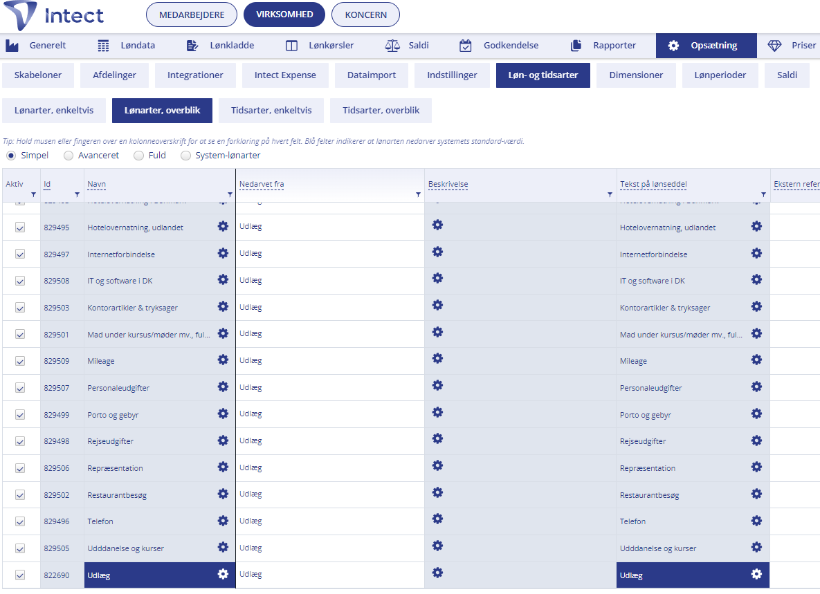Open filter on Tekst på lønseddel column
Screen dimensions: 820x594
763,195
